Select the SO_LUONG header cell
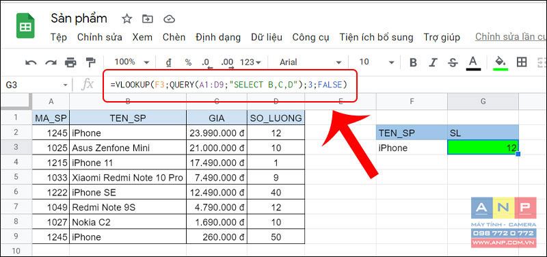This screenshot has width=547, height=257. [276, 118]
